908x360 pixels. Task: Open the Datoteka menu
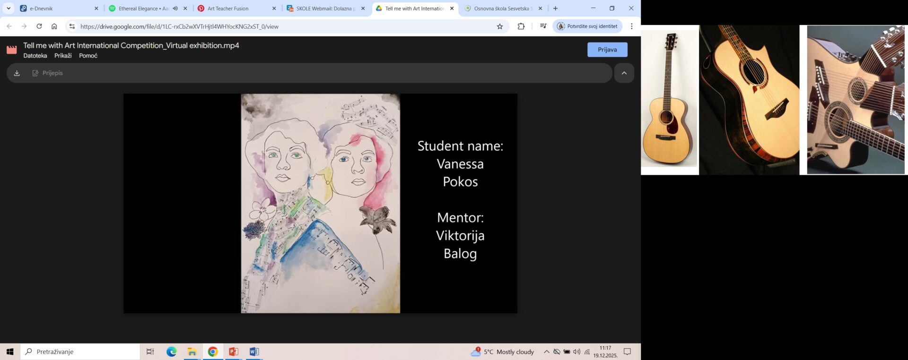pyautogui.click(x=35, y=56)
